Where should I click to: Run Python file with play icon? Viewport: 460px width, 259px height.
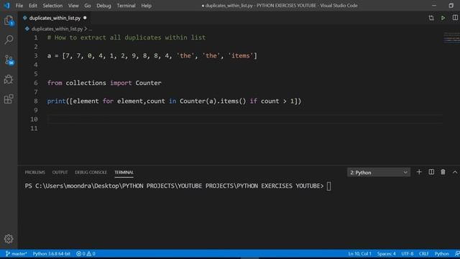[x=443, y=18]
